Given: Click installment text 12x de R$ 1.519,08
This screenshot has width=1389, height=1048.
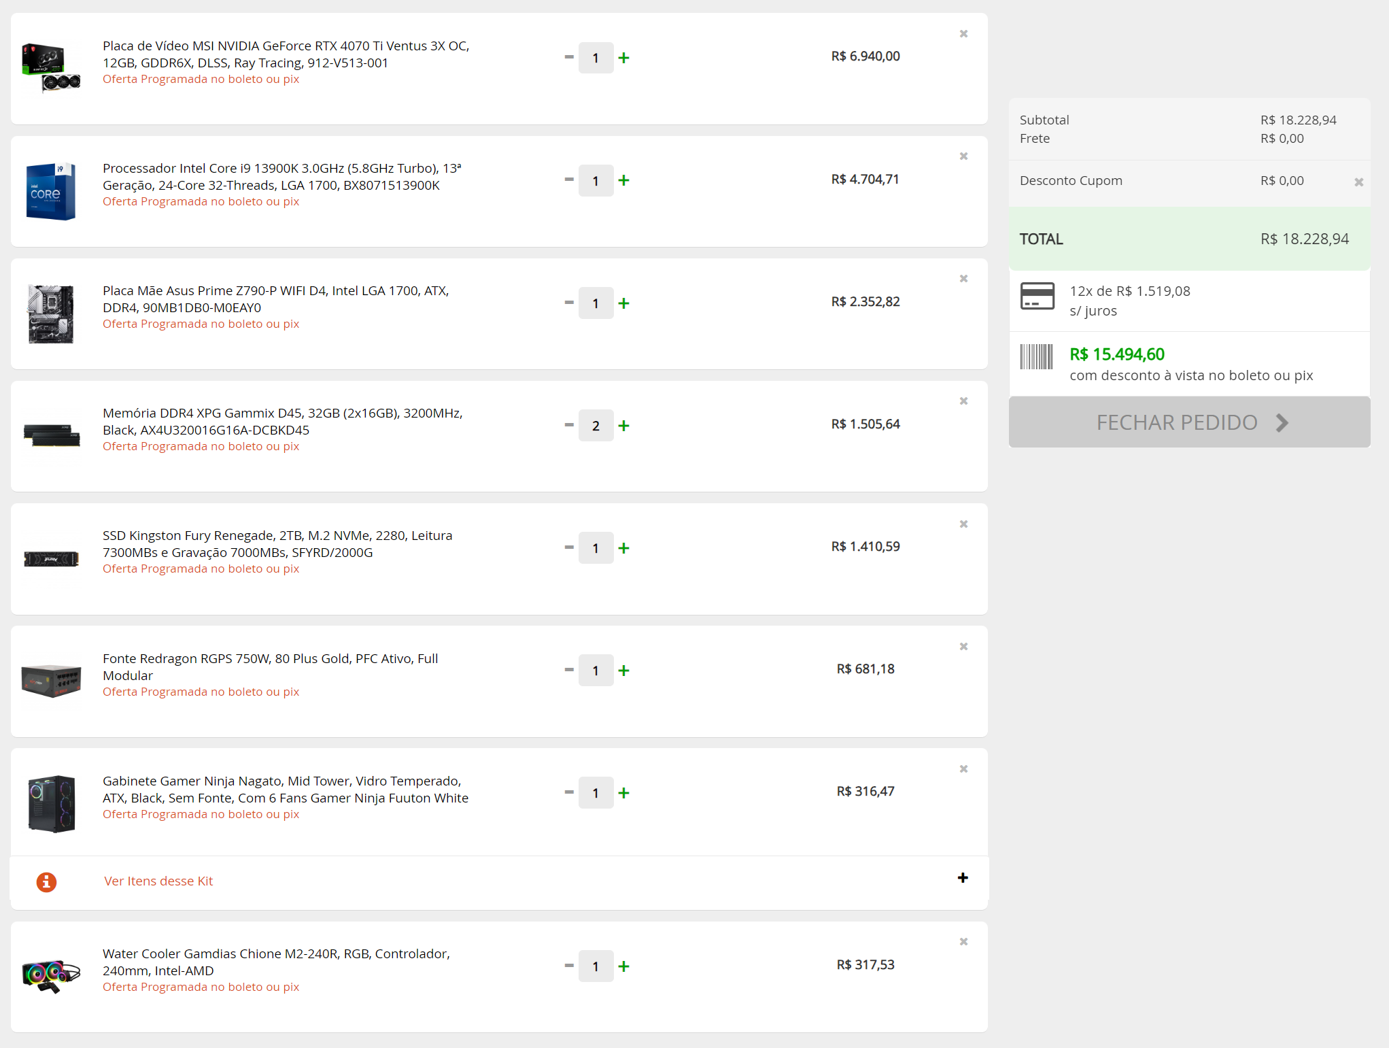Looking at the screenshot, I should tap(1130, 291).
